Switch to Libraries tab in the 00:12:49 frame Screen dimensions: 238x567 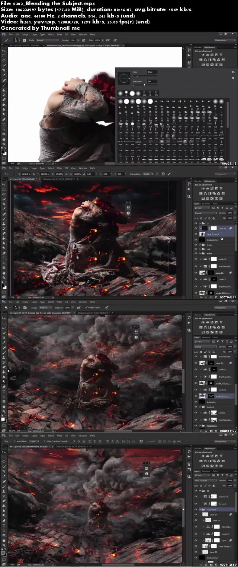[x=198, y=449]
